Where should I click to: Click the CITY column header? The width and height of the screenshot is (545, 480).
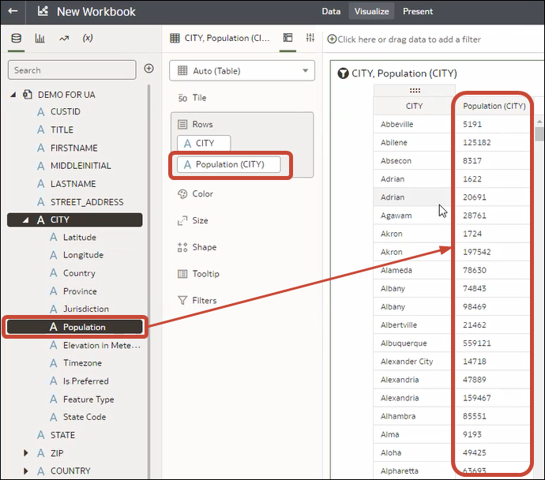click(415, 106)
